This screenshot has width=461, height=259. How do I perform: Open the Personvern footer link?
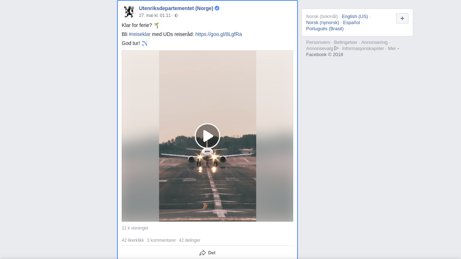point(318,42)
